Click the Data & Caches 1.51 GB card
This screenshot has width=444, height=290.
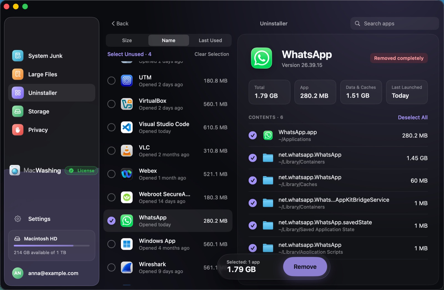[x=361, y=92]
